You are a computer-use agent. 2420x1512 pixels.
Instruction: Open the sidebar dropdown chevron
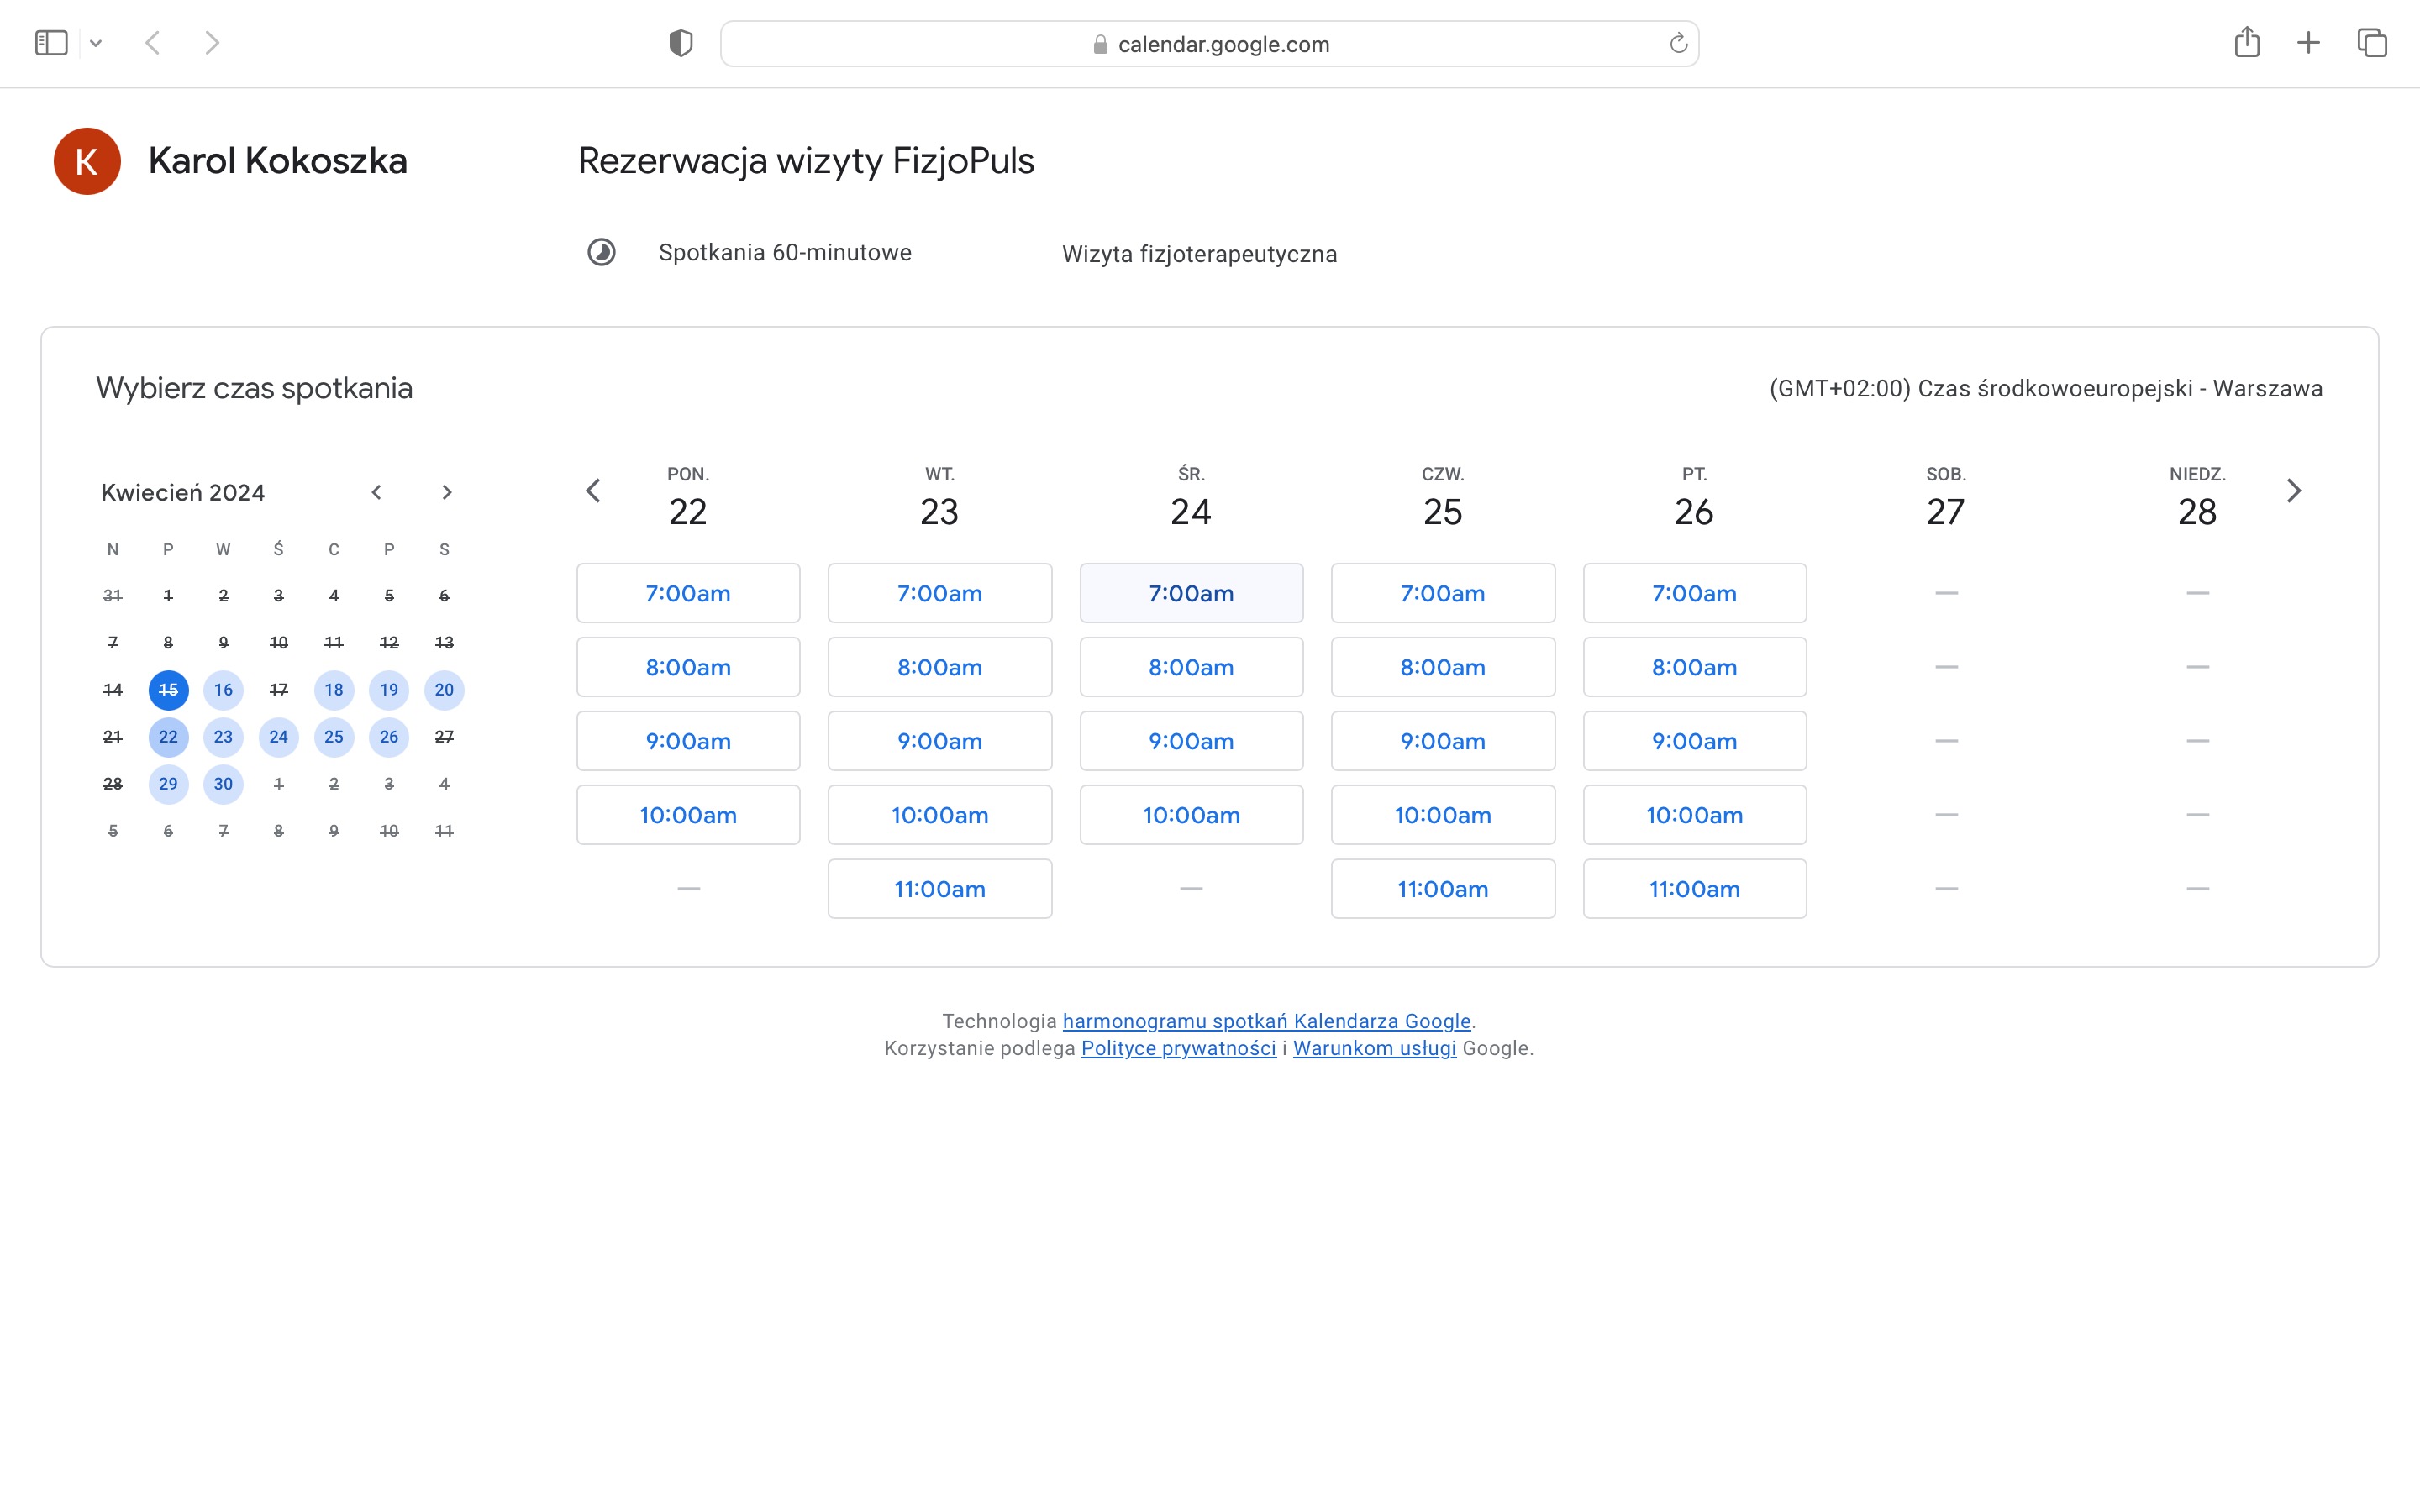pos(96,43)
